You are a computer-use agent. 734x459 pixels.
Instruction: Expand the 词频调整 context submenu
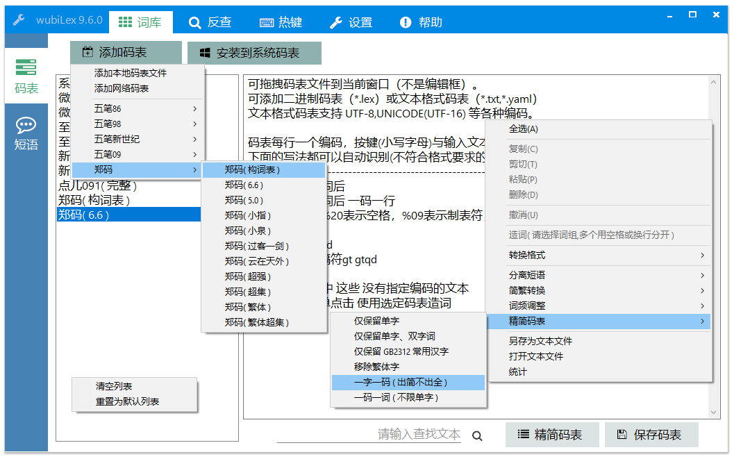(598, 306)
